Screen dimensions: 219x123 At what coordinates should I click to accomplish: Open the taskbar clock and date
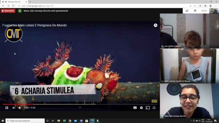pyautogui.click(x=209, y=121)
